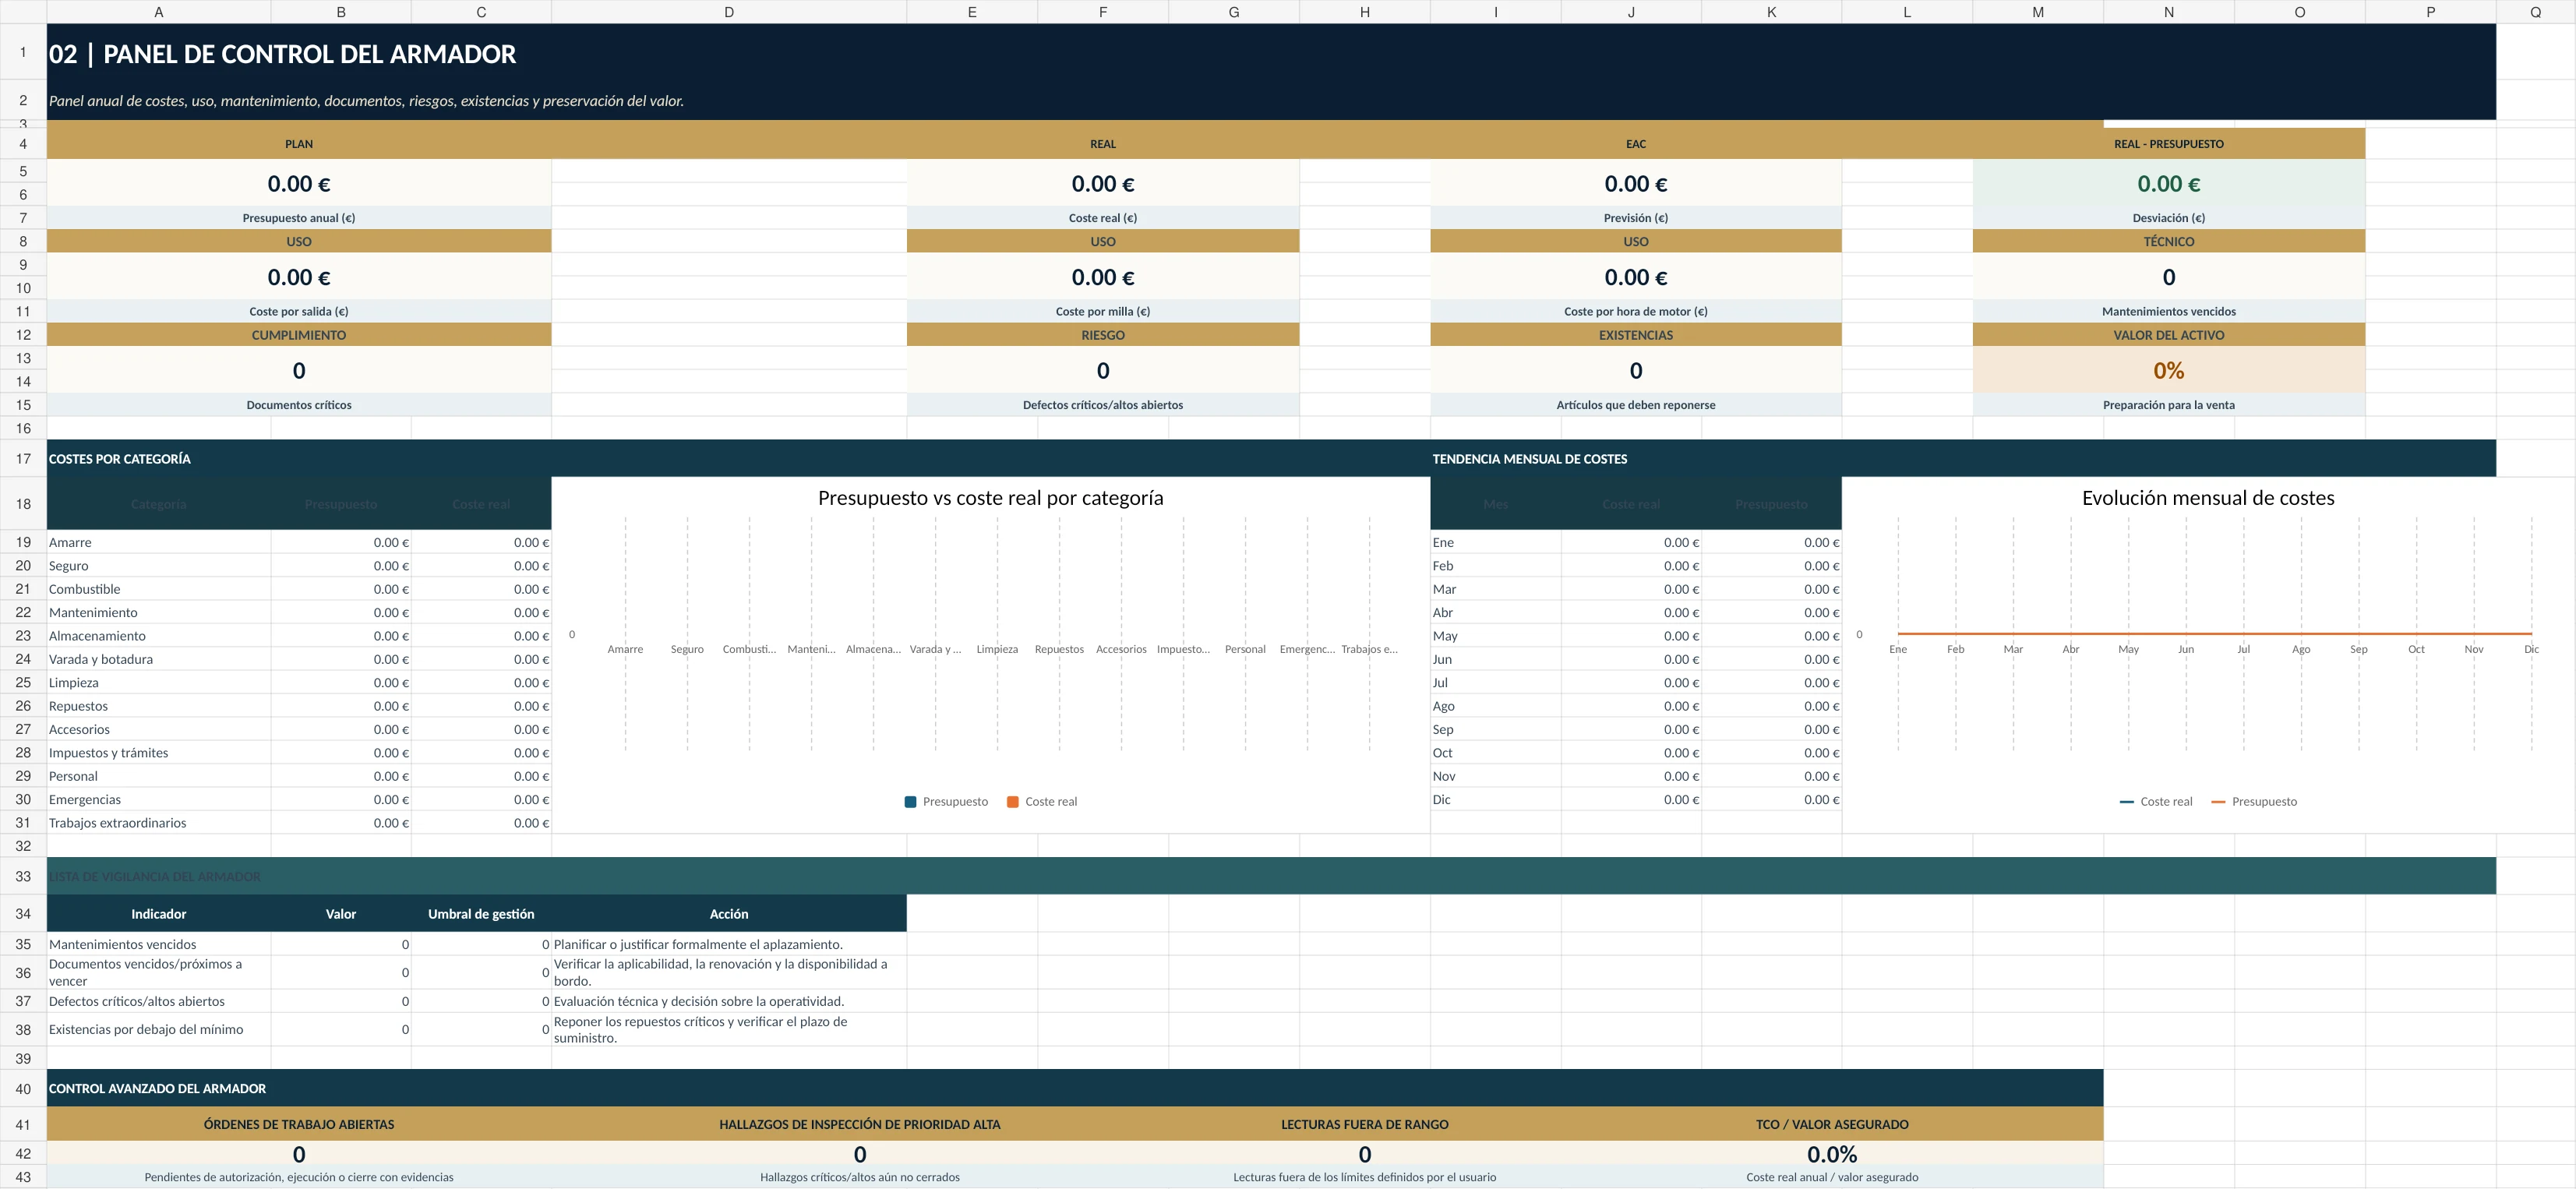Image resolution: width=2576 pixels, height=1189 pixels.
Task: Click the Coste por salida (€) label
Action: pyautogui.click(x=299, y=312)
